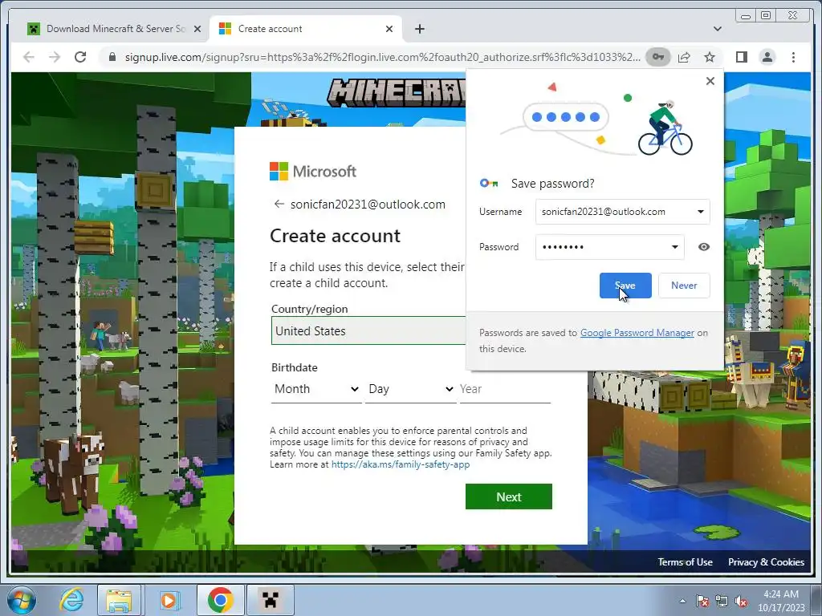Open the Windows Start menu
Screen dimensions: 822x616
[20, 600]
